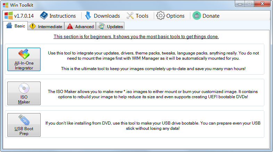
Task: Open the Downloads arrow icon menu
Action: click(88, 16)
